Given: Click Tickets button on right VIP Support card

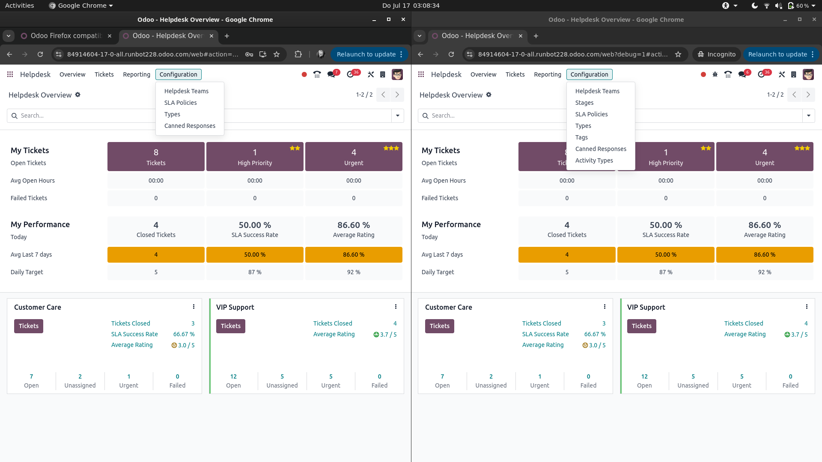Looking at the screenshot, I should pyautogui.click(x=642, y=326).
